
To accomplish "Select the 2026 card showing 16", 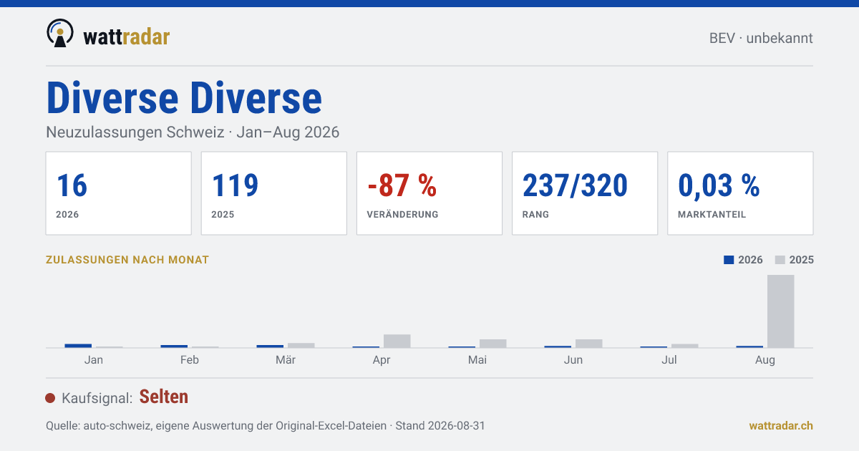I will tap(119, 193).
